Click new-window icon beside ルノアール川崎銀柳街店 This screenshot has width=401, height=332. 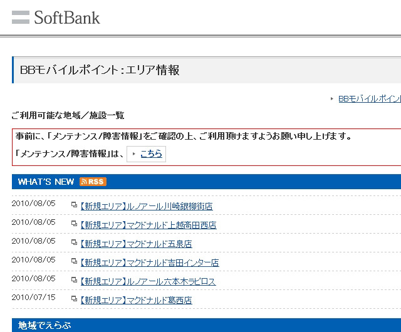click(x=74, y=205)
